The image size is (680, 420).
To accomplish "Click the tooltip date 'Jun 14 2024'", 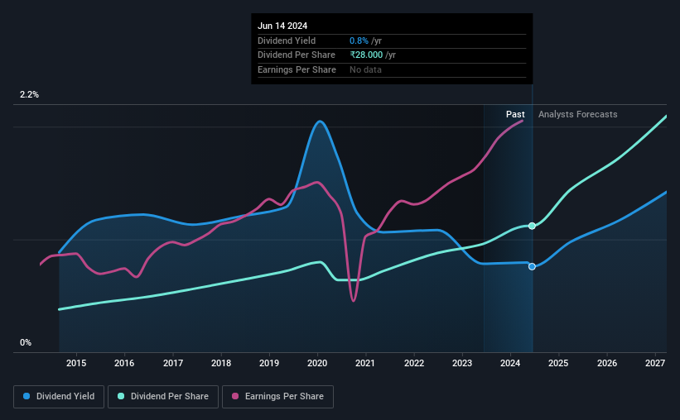I will 282,26.
